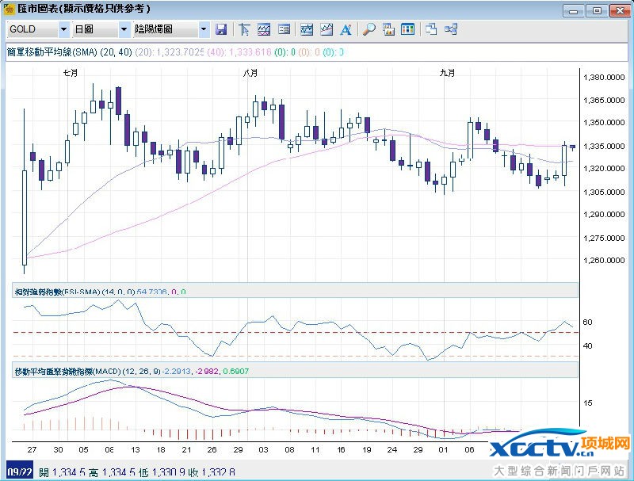Image resolution: width=634 pixels, height=481 pixels.
Task: Maximize the 匯市圖表 window
Action: (x=597, y=10)
